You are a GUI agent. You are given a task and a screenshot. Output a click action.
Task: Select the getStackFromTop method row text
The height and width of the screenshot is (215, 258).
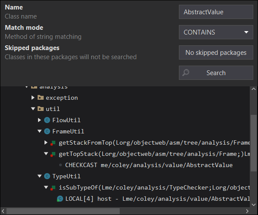(x=154, y=142)
